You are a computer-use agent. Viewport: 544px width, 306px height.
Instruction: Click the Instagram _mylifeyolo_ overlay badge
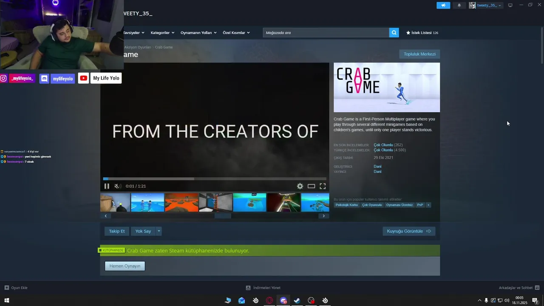coord(17,78)
